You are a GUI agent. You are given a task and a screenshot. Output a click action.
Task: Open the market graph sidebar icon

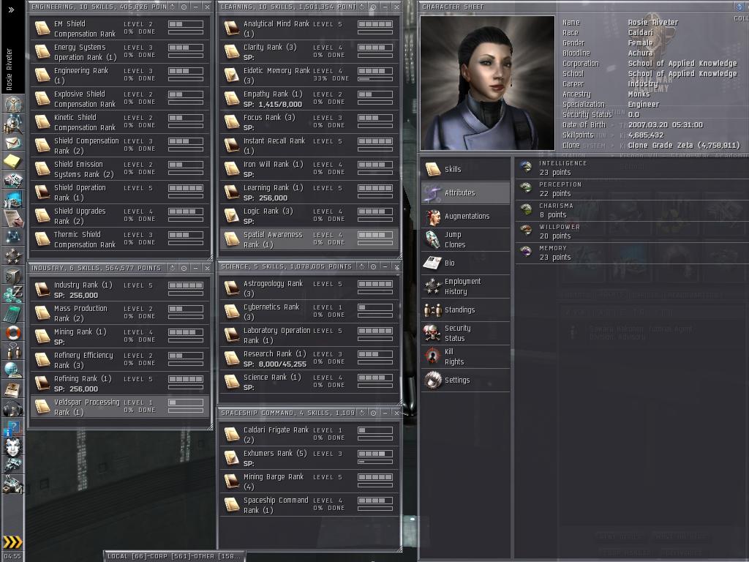pyautogui.click(x=13, y=198)
